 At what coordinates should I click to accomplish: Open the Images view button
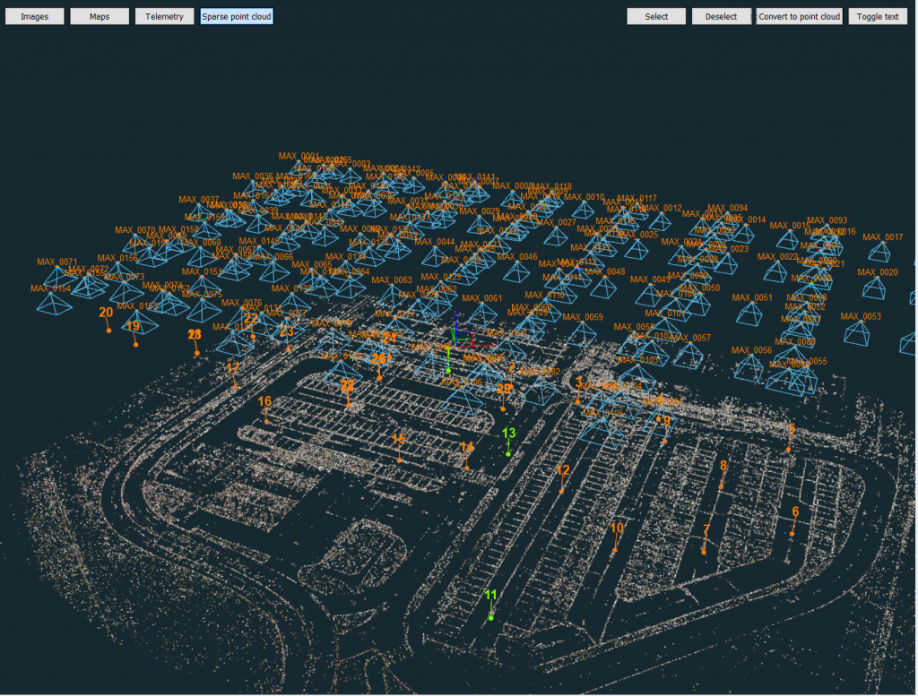(35, 16)
